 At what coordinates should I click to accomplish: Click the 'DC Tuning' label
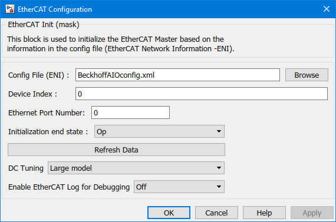[26, 168]
